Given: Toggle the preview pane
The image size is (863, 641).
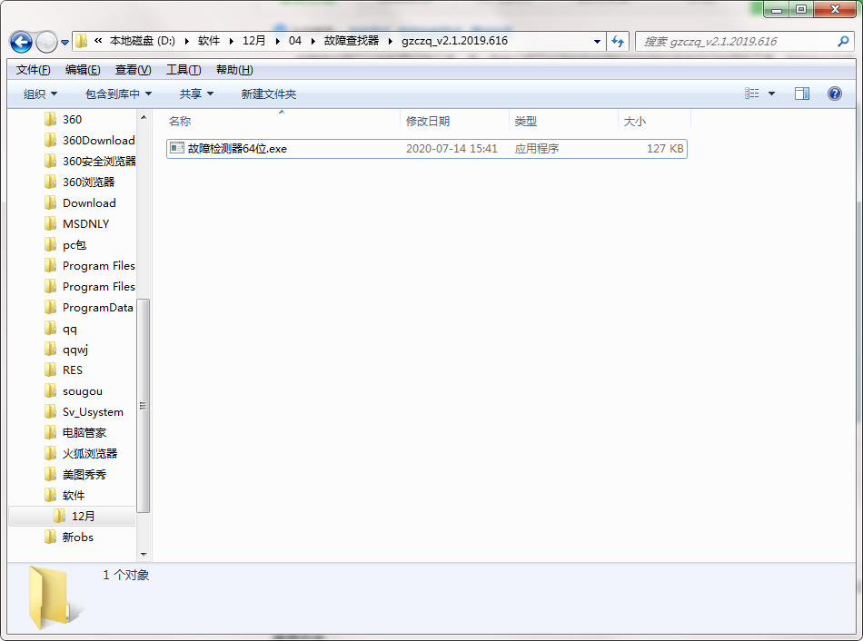Looking at the screenshot, I should click(802, 94).
